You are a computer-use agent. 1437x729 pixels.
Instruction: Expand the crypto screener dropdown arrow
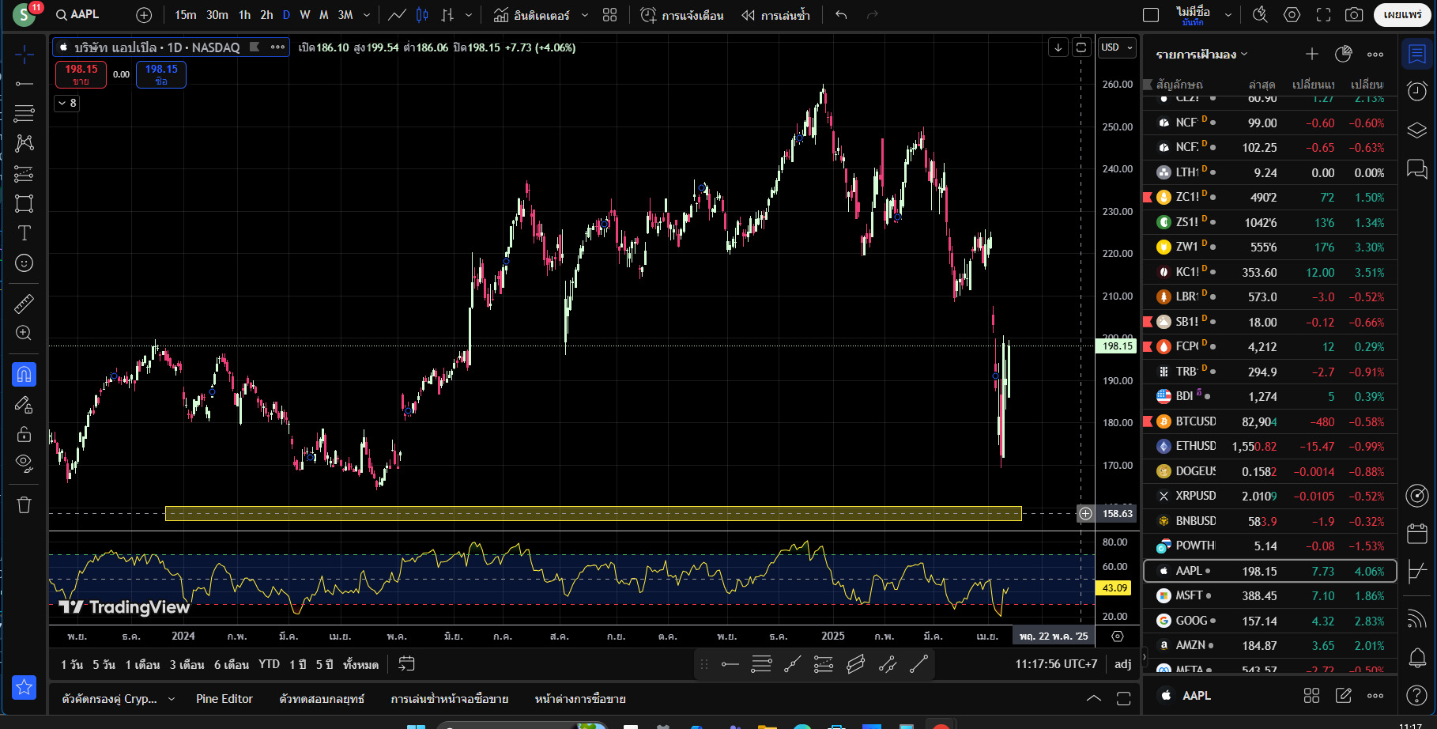(171, 699)
